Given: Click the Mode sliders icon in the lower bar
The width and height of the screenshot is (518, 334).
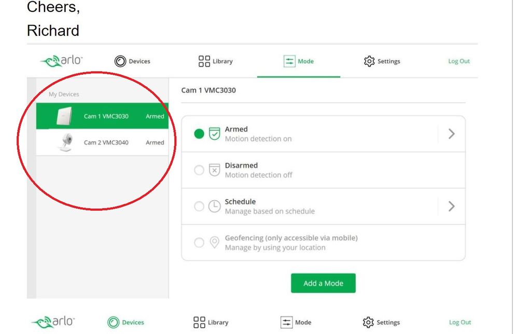Looking at the screenshot, I should (x=286, y=322).
